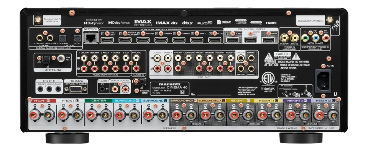
Task: Click the AC IN power socket
Action: [x=323, y=81]
